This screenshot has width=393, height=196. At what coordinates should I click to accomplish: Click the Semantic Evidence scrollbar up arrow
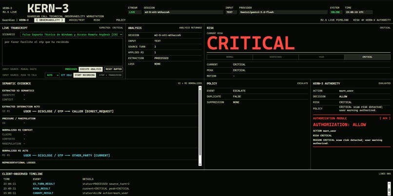[x=200, y=87]
